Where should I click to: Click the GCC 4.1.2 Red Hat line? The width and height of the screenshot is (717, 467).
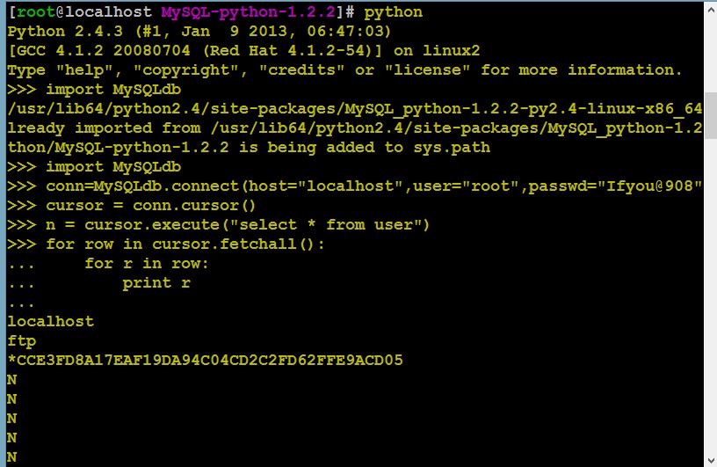(x=243, y=51)
